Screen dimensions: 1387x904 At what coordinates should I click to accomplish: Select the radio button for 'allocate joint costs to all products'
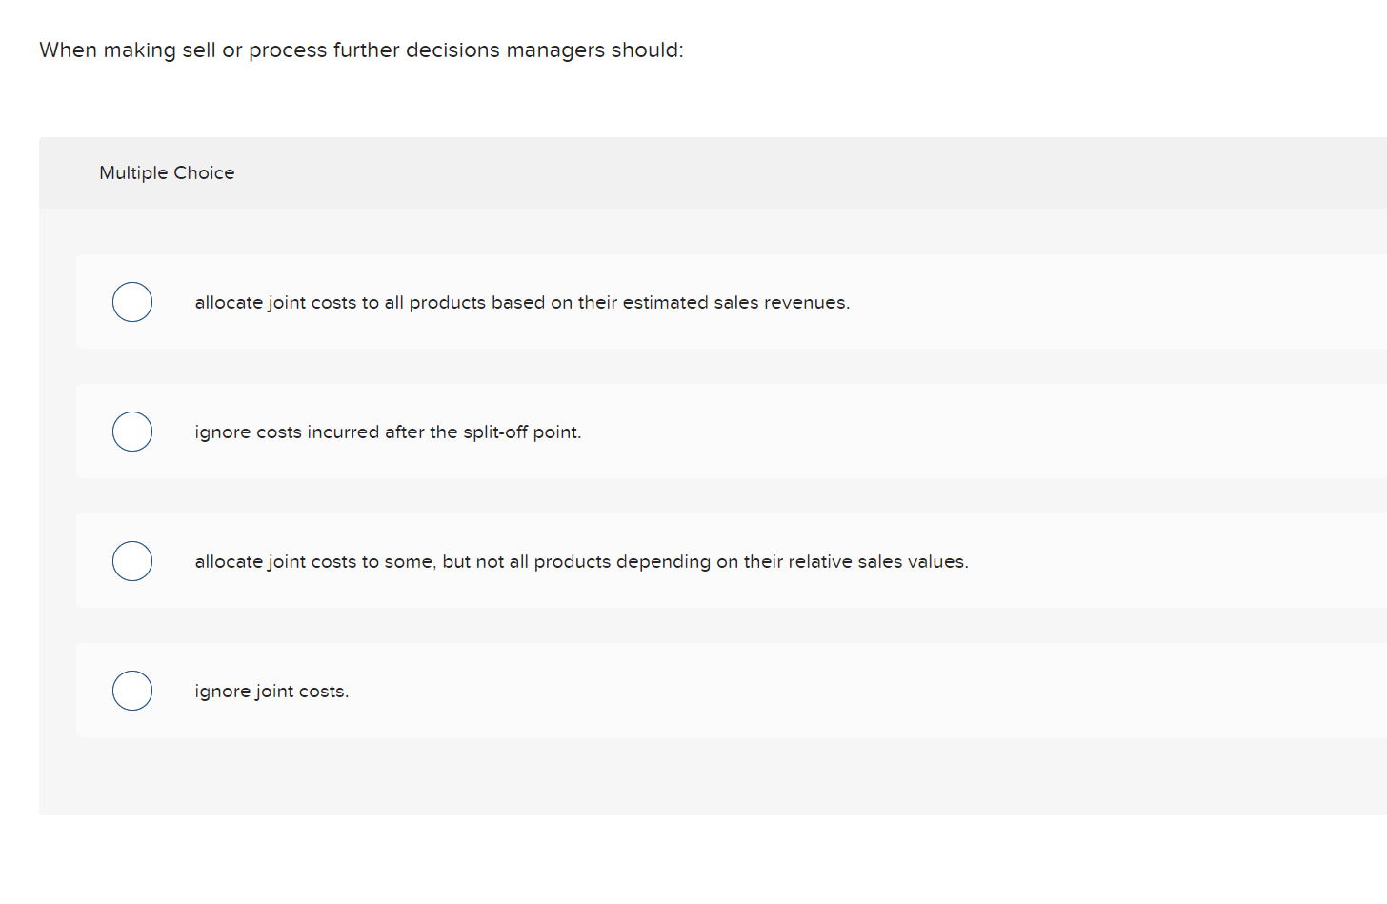point(132,302)
